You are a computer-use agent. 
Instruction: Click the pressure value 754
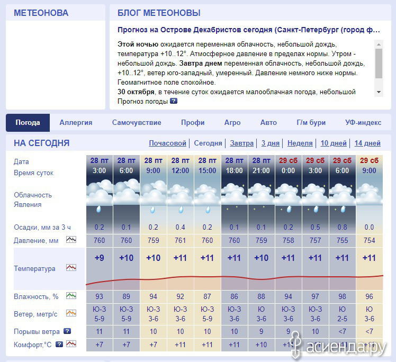point(369,240)
